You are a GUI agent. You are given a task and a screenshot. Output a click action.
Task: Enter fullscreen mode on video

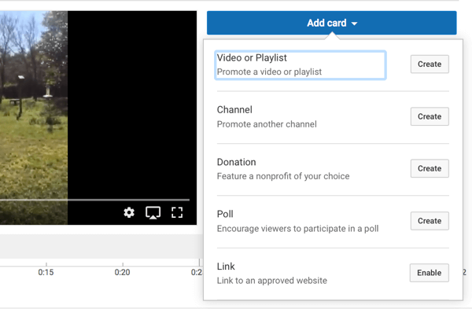point(177,212)
